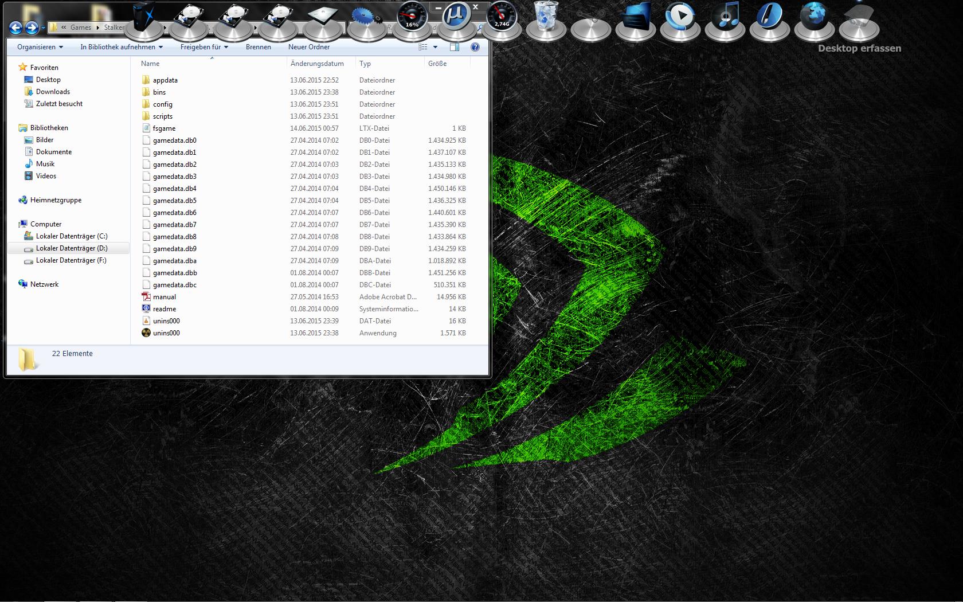Open the Videos library
This screenshot has height=602, width=963.
coord(40,176)
